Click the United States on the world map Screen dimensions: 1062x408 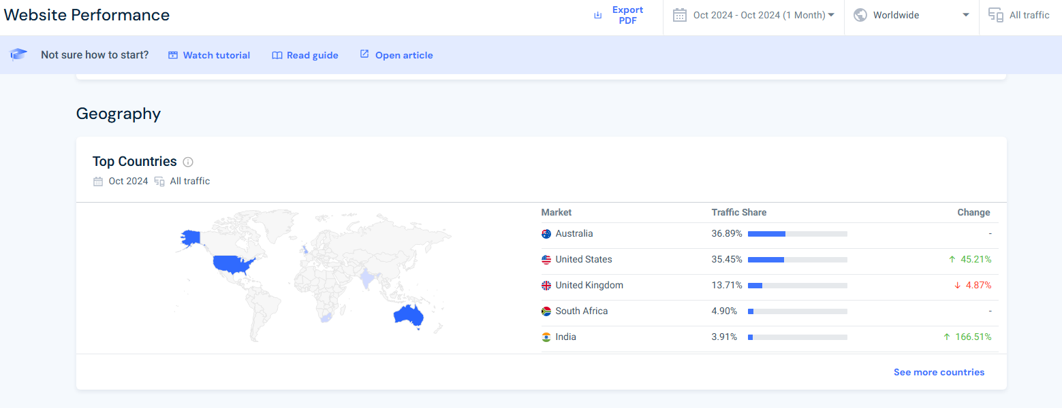click(232, 263)
